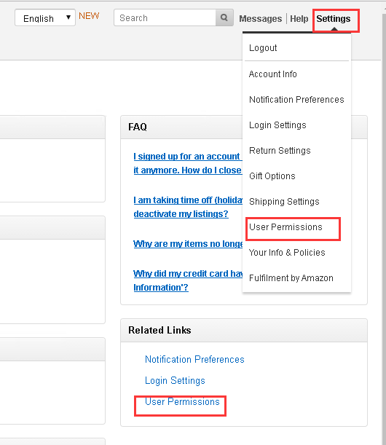Open Your Info & Policies entry
Screen dimensions: 386x445
(287, 252)
